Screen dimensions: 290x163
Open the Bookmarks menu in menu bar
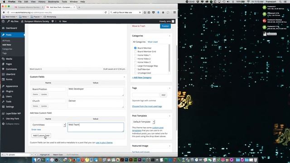53,2
